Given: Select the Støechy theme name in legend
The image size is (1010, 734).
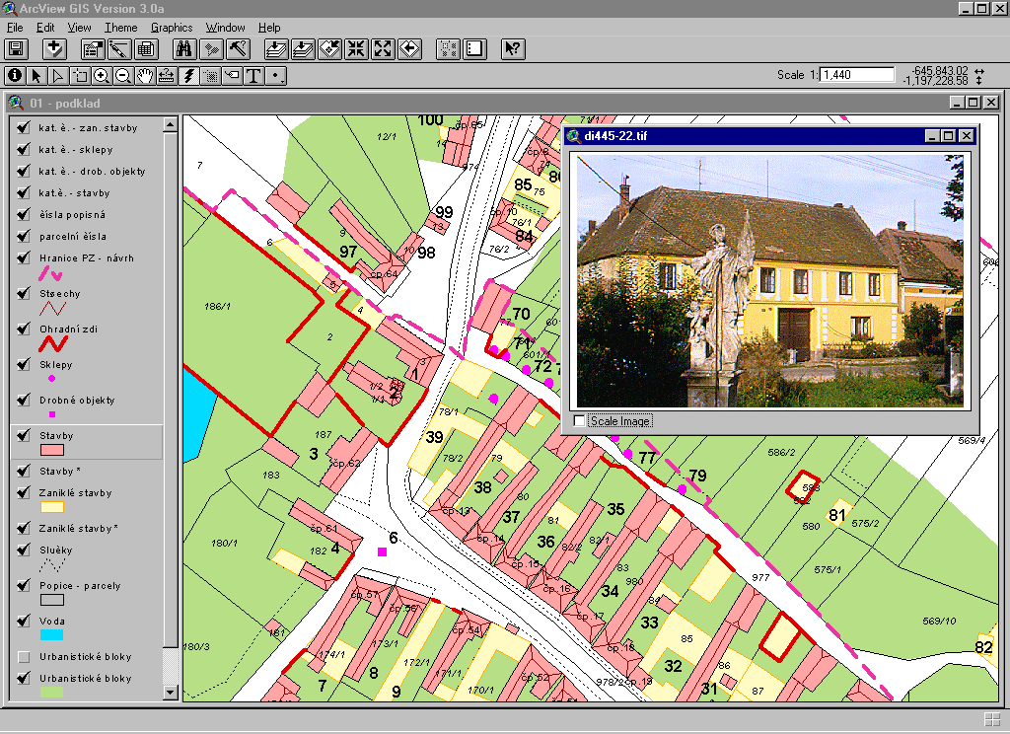Looking at the screenshot, I should (60, 294).
